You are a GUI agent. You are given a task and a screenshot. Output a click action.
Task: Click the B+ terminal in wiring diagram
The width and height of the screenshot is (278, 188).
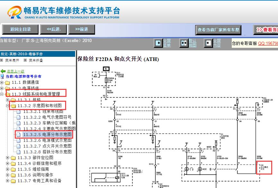click(106, 69)
